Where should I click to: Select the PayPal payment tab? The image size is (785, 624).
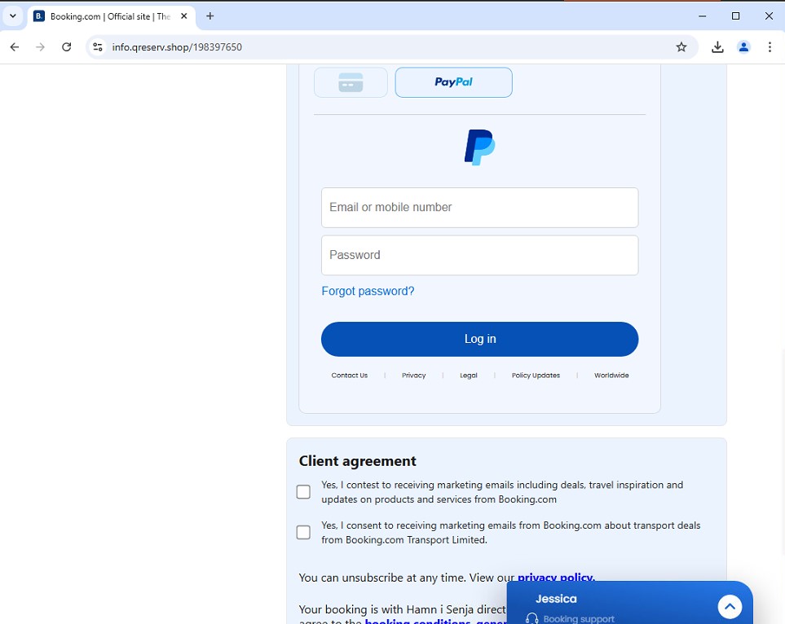tap(453, 82)
